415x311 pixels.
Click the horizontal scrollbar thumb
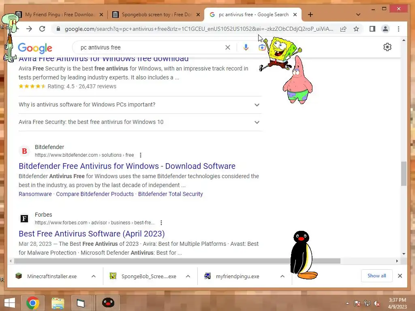coord(177,261)
